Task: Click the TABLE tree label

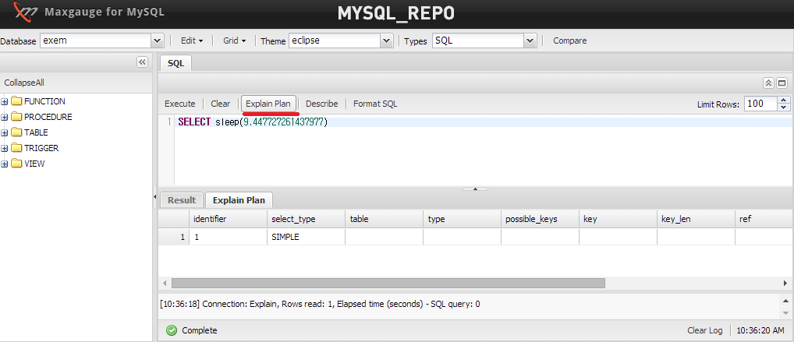Action: pos(36,132)
